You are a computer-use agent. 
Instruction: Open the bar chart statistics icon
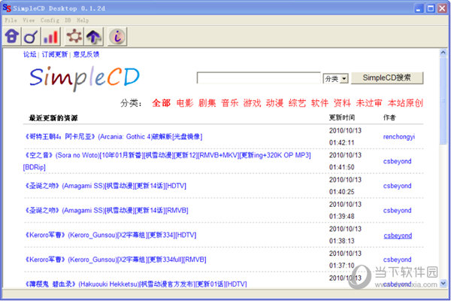pos(50,36)
